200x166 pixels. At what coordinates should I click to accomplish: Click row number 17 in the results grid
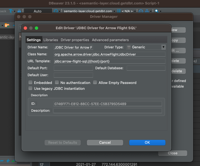point(42,164)
